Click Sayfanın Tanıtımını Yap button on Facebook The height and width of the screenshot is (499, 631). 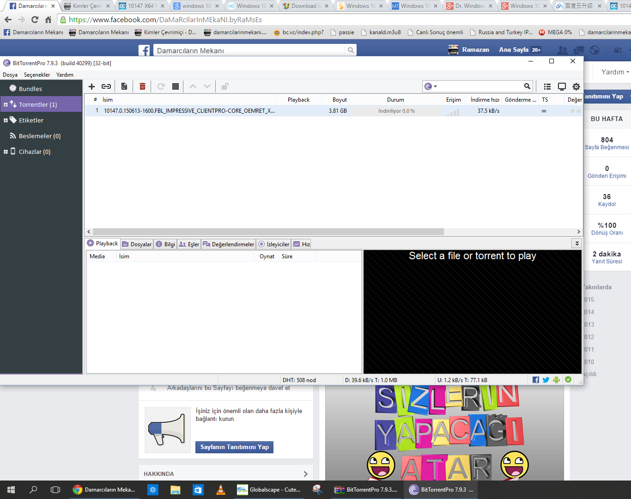pyautogui.click(x=234, y=447)
